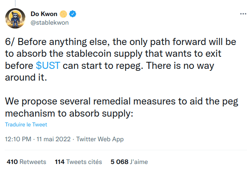
Task: View the 5 068 J'aime list
Action: [129, 162]
